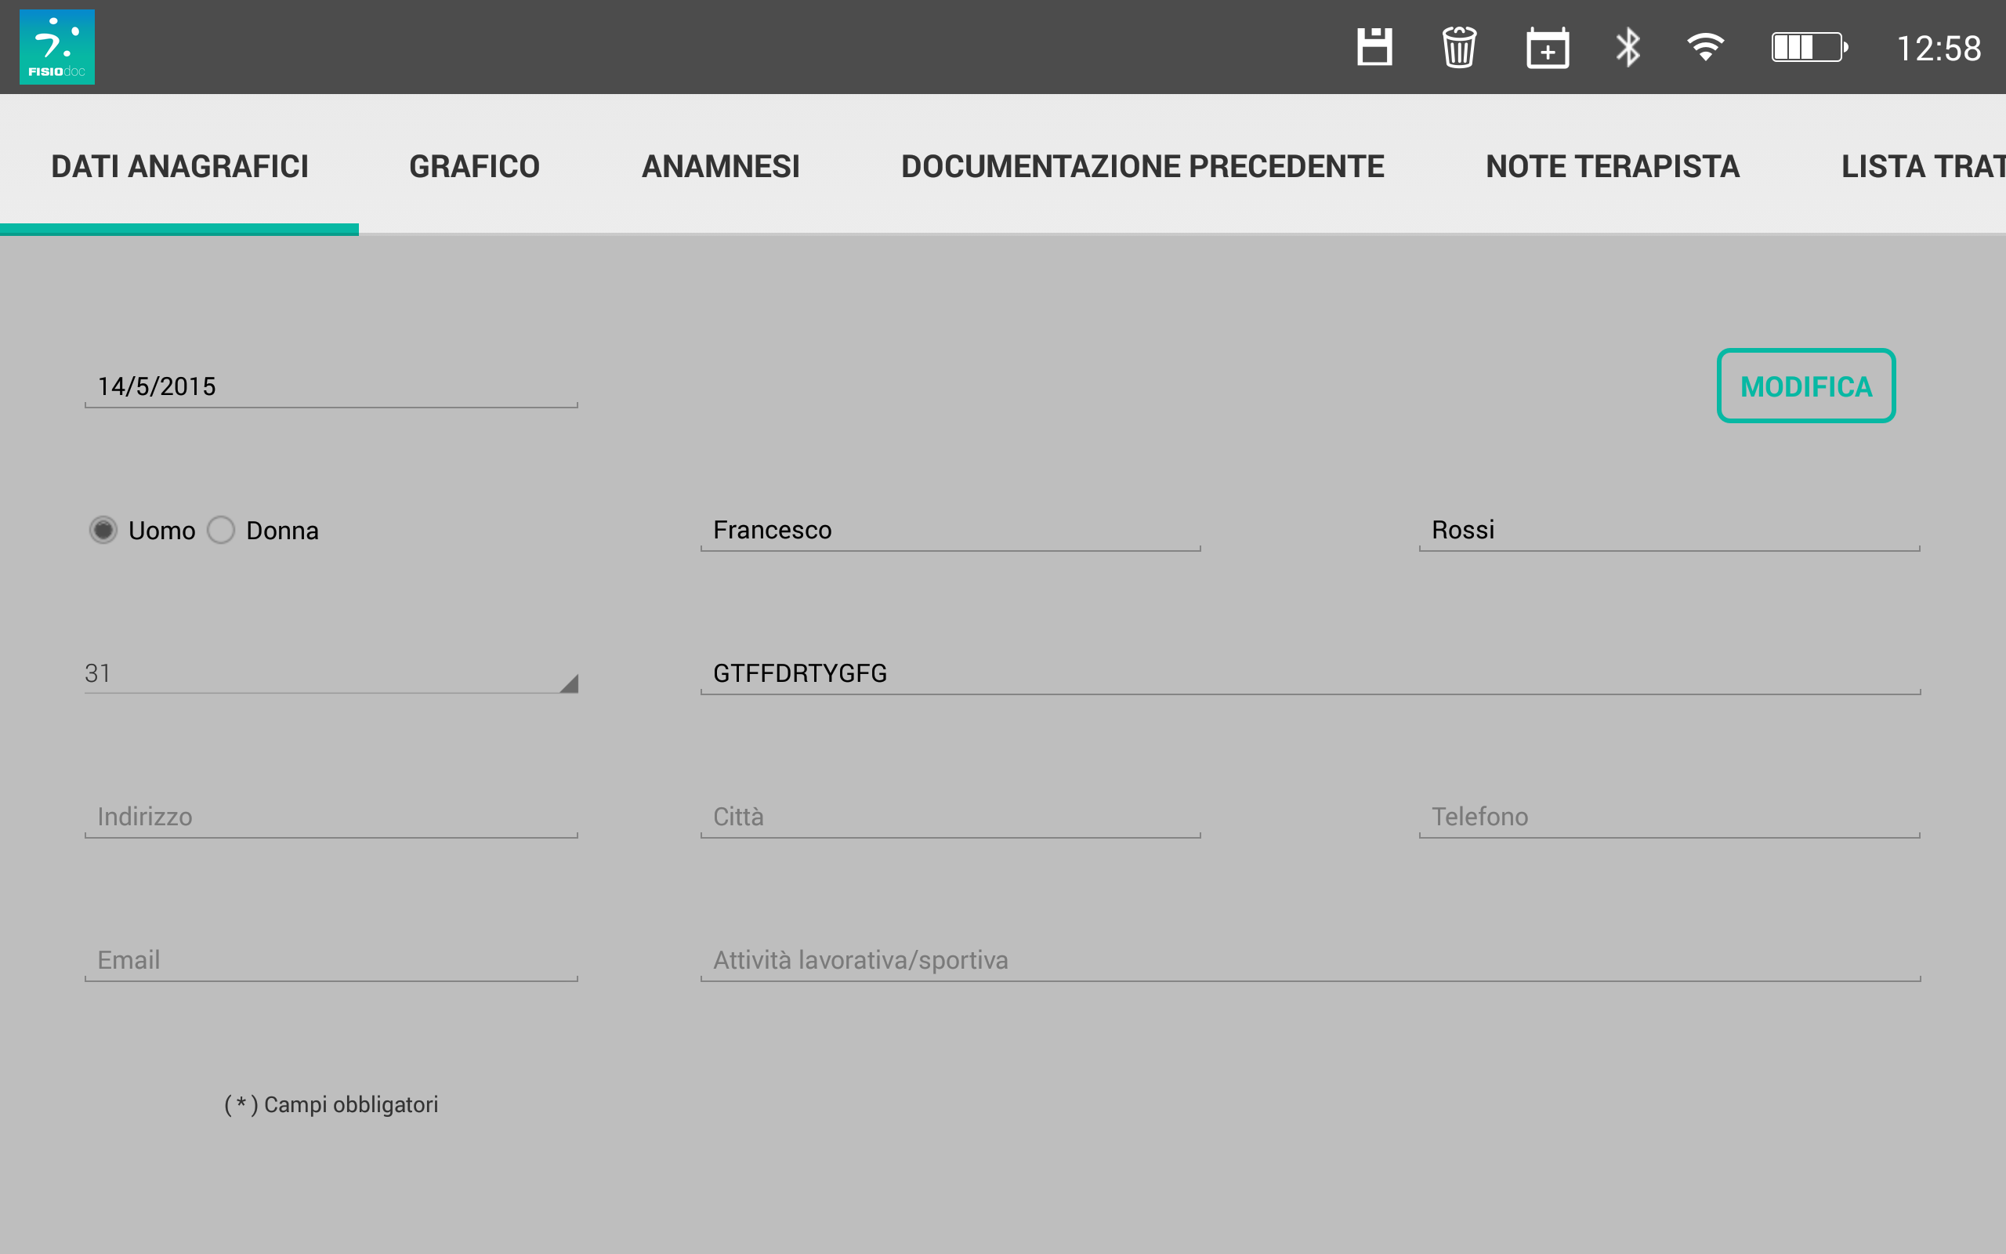Screen dimensions: 2006x1254
Task: Click the add calendar appointment icon
Action: tap(1547, 48)
